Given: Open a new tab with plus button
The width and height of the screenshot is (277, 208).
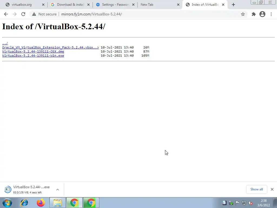Looking at the screenshot, I should pos(233,5).
